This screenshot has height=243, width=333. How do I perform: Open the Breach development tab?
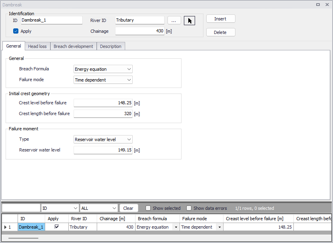point(73,46)
